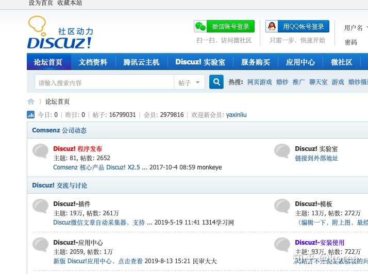Click the blue search magnifier button
368x274 pixels.
coord(216,82)
